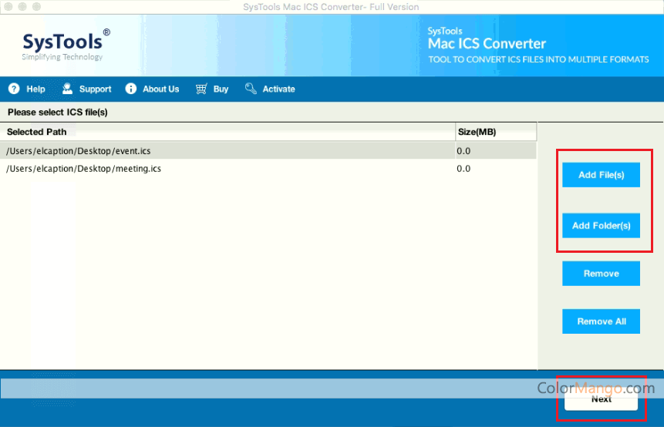Select the Activate text in toolbar

click(278, 89)
